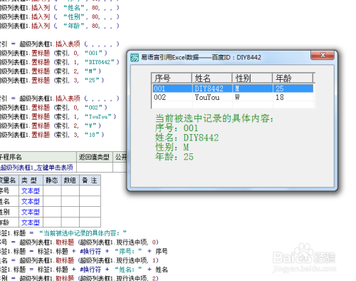
Task: Close the 易语言引用Excel数据 dialog window
Action: pyautogui.click(x=323, y=55)
